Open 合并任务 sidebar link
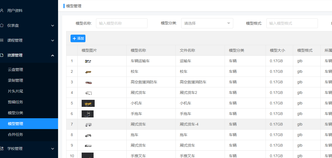 tap(15, 134)
